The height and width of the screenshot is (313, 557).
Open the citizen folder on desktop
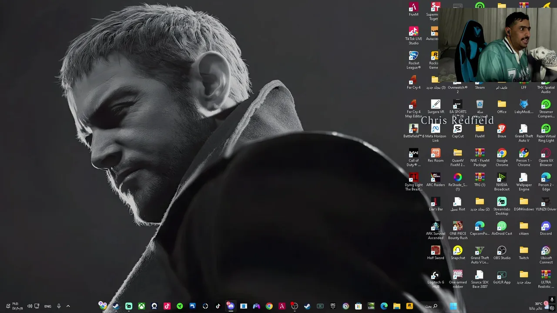coord(524,228)
